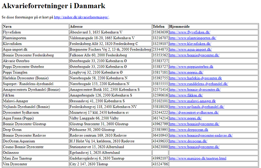Click phone number 33216707

[160, 38]
